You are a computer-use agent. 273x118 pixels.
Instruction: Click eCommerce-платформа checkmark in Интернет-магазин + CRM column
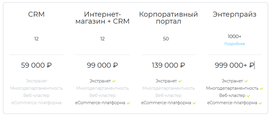coord(128,103)
